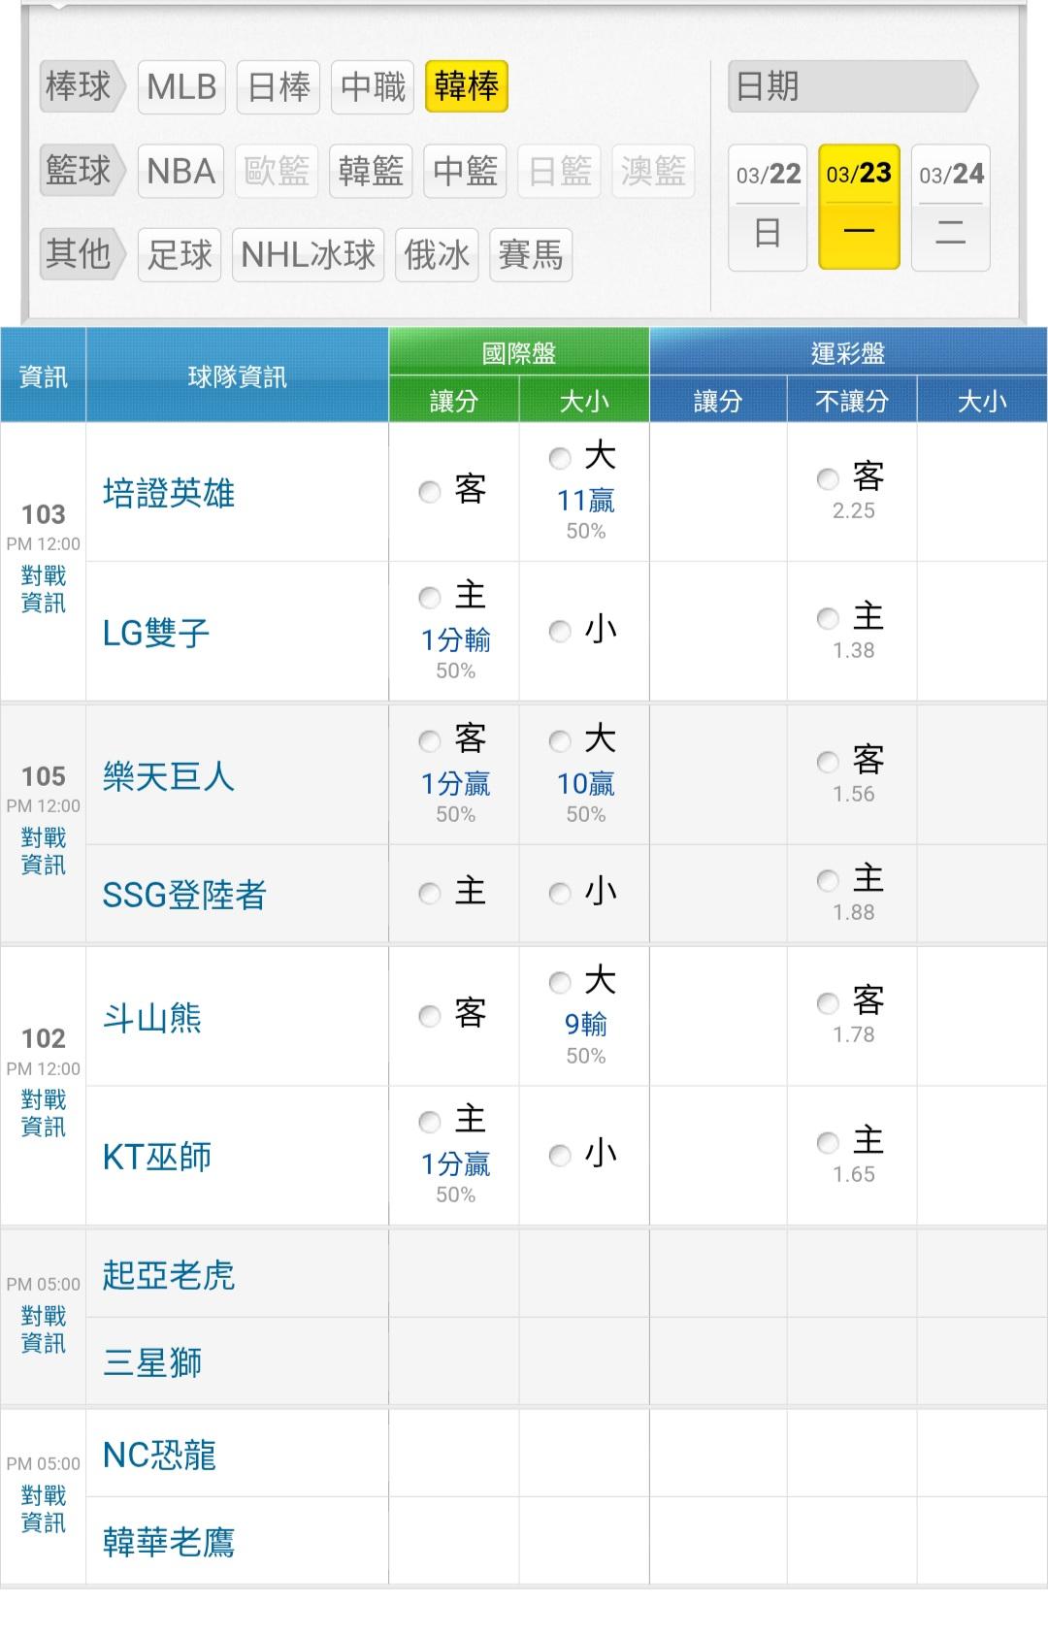Select 客 spread radio for 斗山熊

[x=430, y=1016]
